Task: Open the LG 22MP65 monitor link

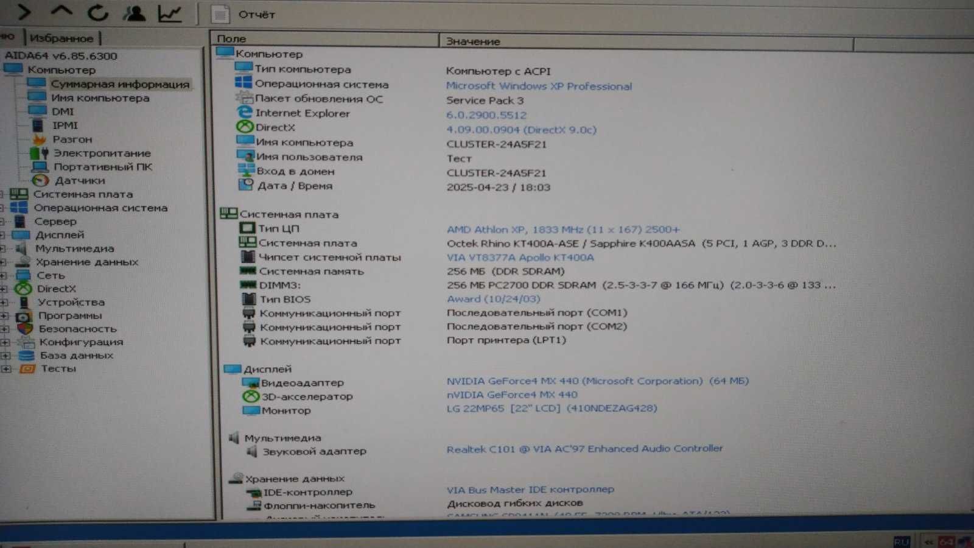Action: tap(552, 409)
